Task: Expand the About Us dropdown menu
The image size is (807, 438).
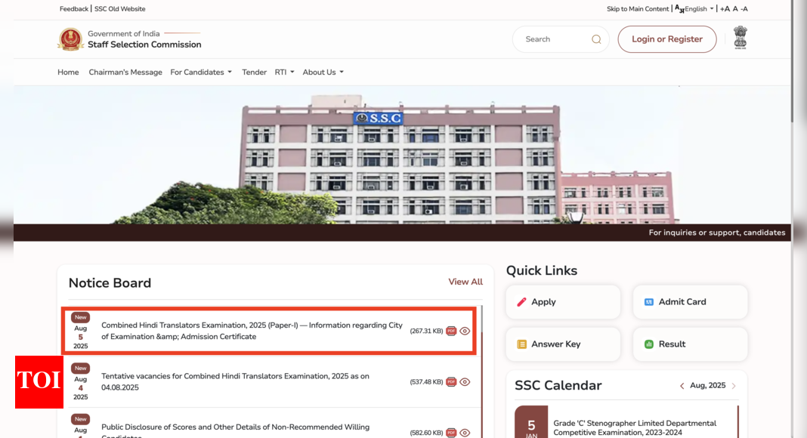Action: pos(323,72)
